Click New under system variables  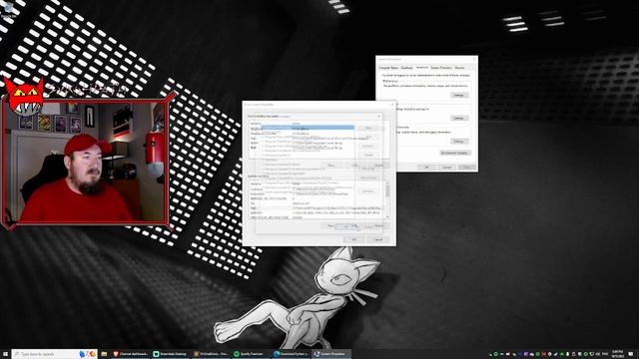pos(330,225)
